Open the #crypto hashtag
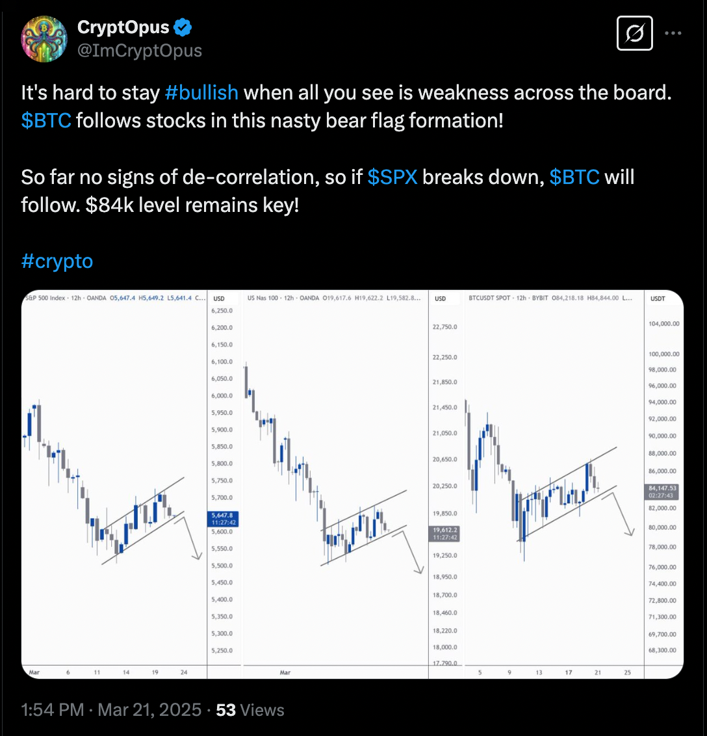707x736 pixels. [57, 261]
